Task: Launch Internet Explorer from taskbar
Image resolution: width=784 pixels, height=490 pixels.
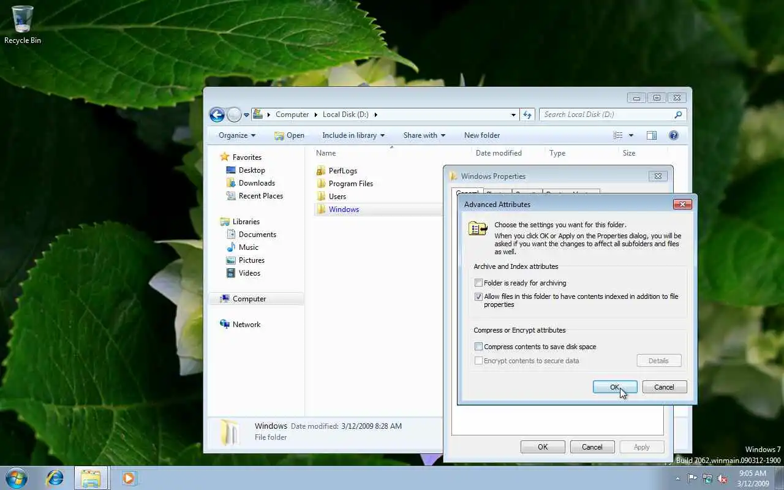Action: pos(55,478)
